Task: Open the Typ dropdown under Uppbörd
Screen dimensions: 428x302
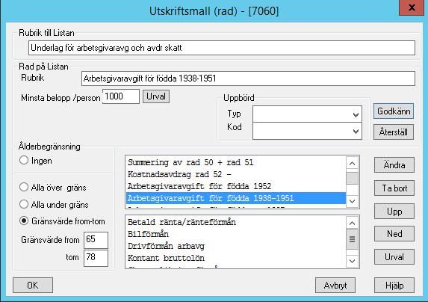Action: (307, 114)
